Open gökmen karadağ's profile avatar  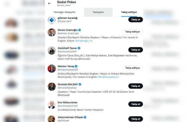[52, 21]
